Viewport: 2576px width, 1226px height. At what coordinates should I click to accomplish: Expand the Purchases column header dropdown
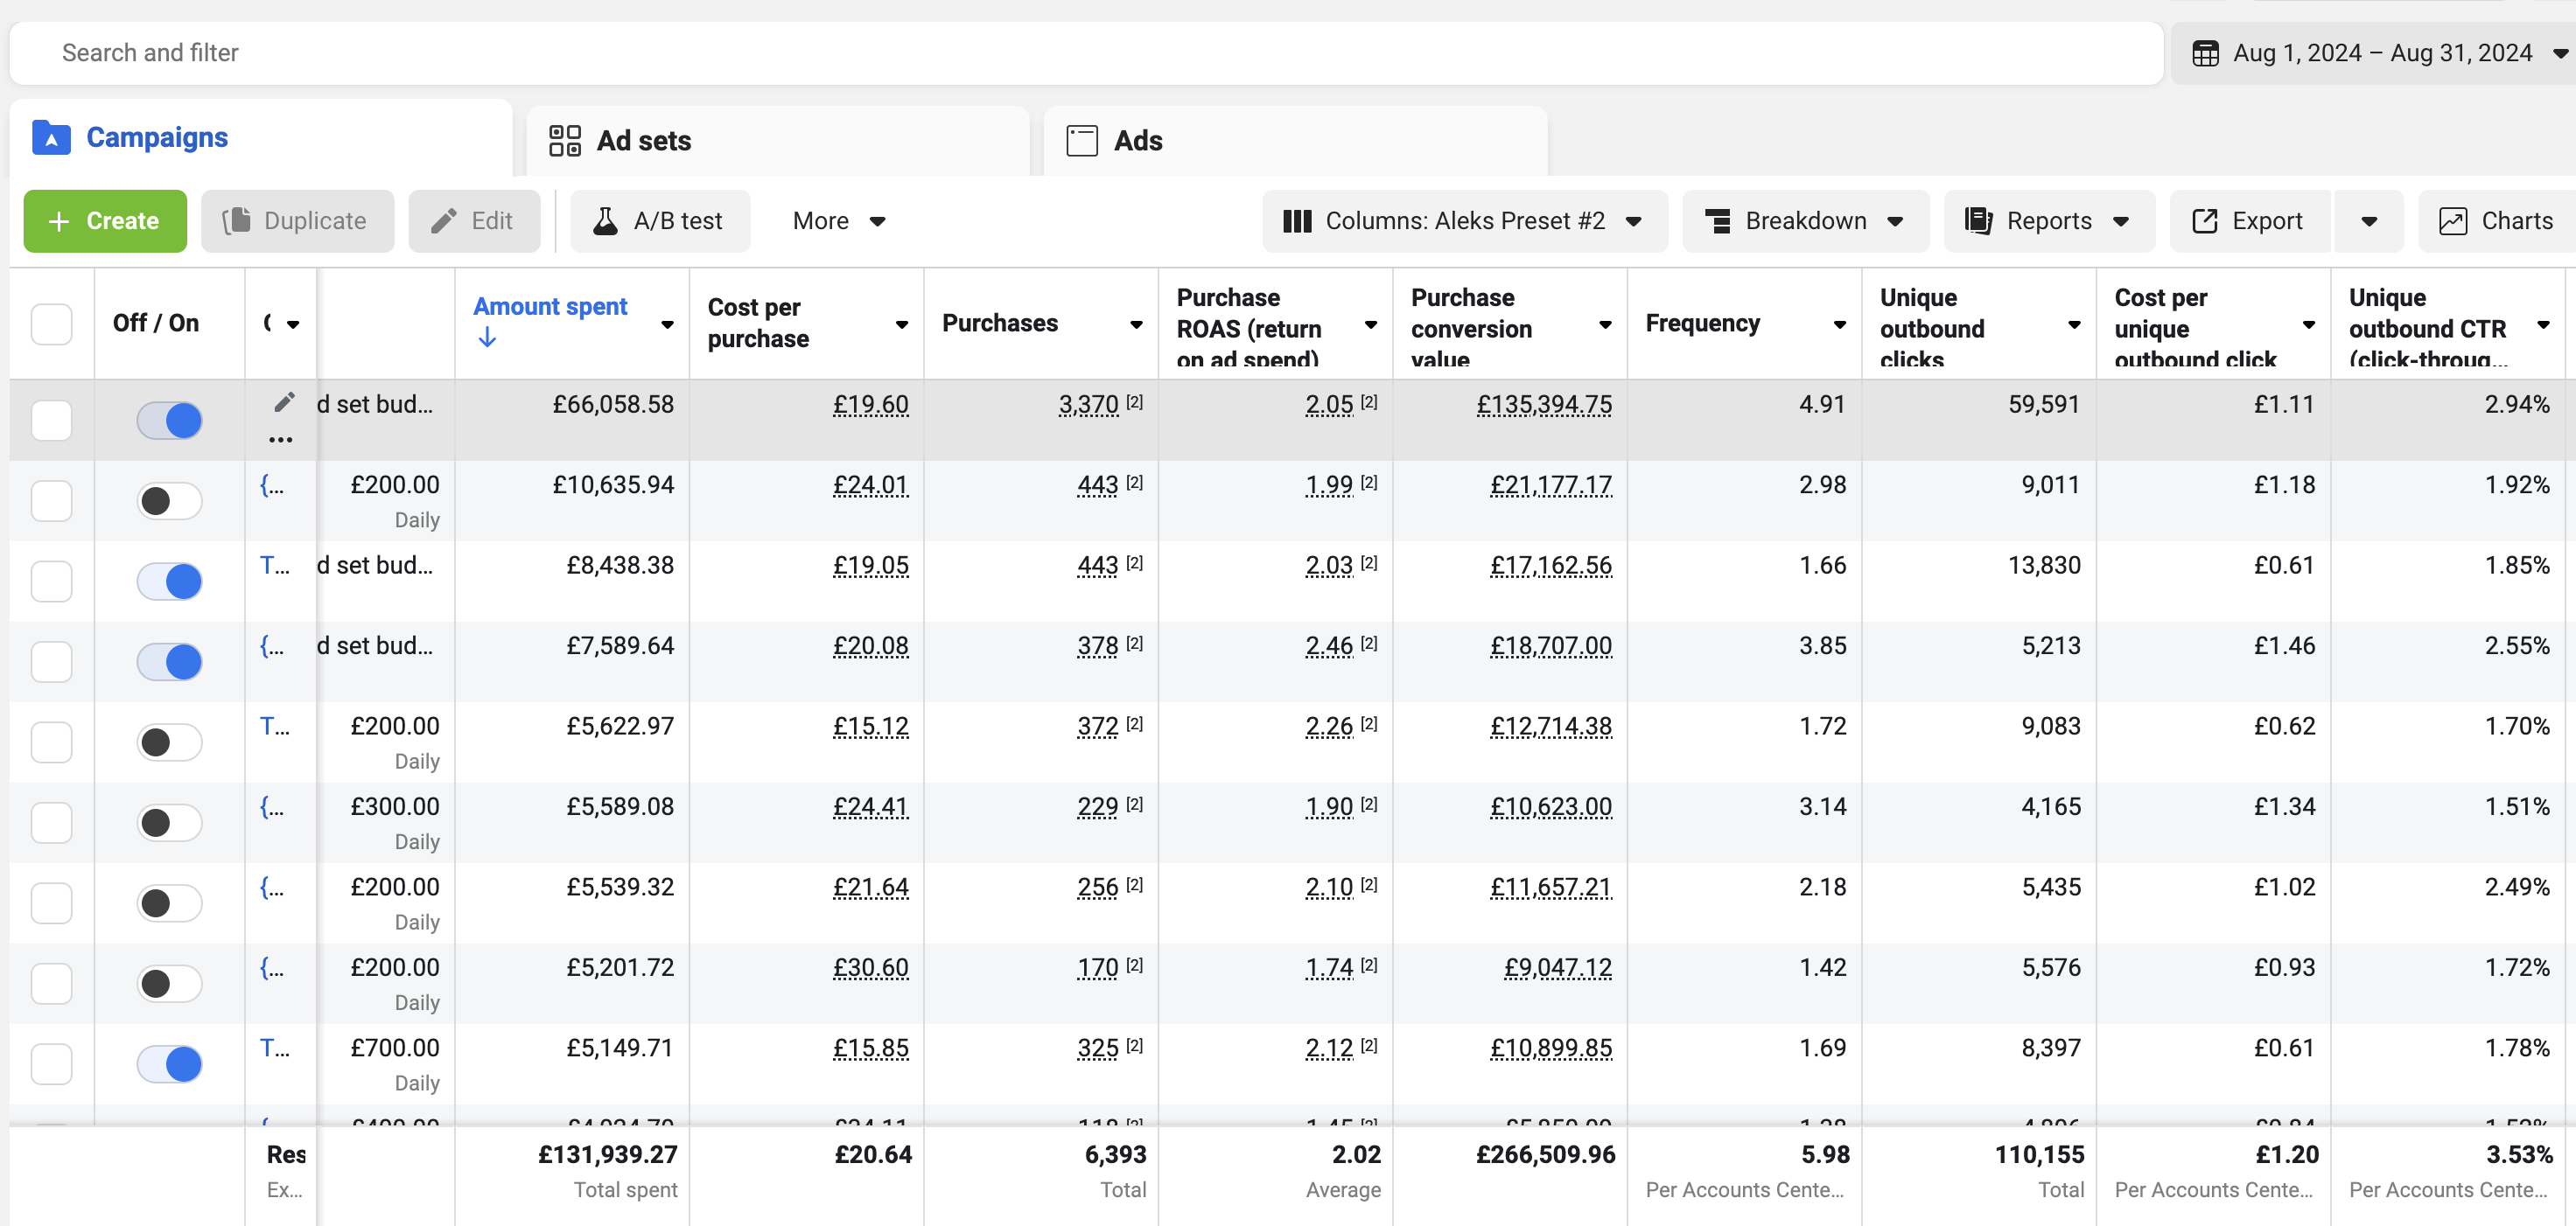[1136, 324]
